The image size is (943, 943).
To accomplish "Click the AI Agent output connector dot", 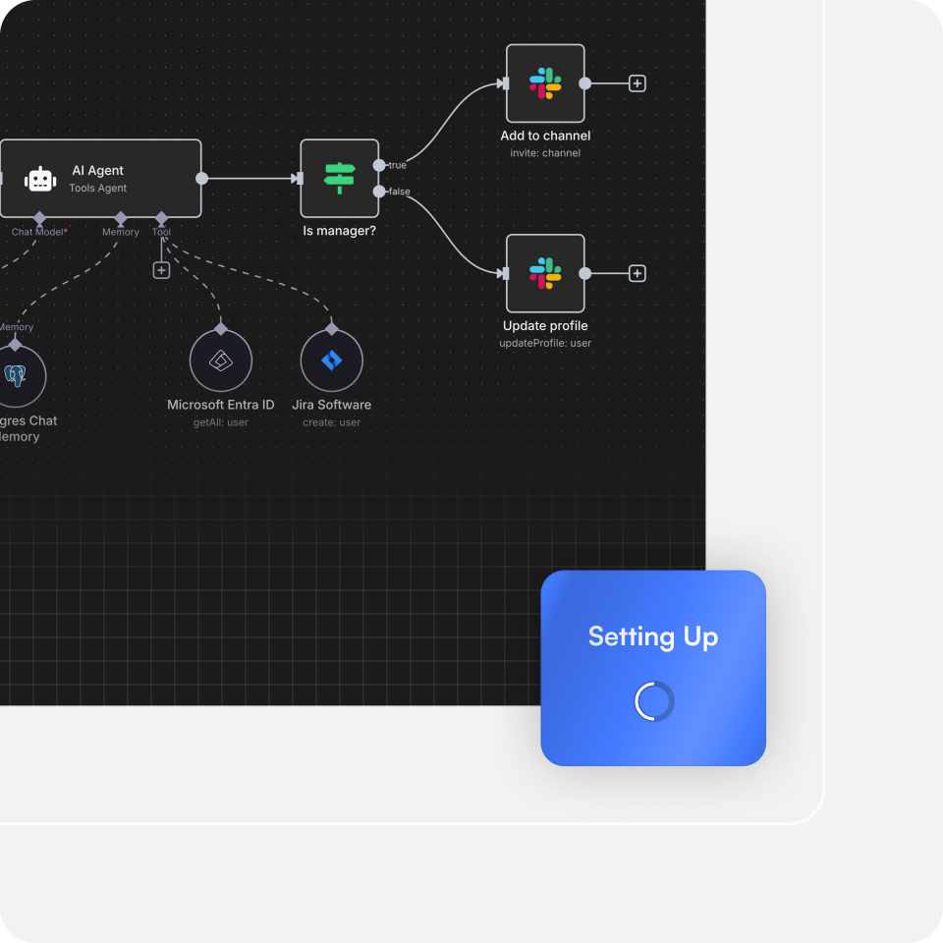I will (201, 178).
